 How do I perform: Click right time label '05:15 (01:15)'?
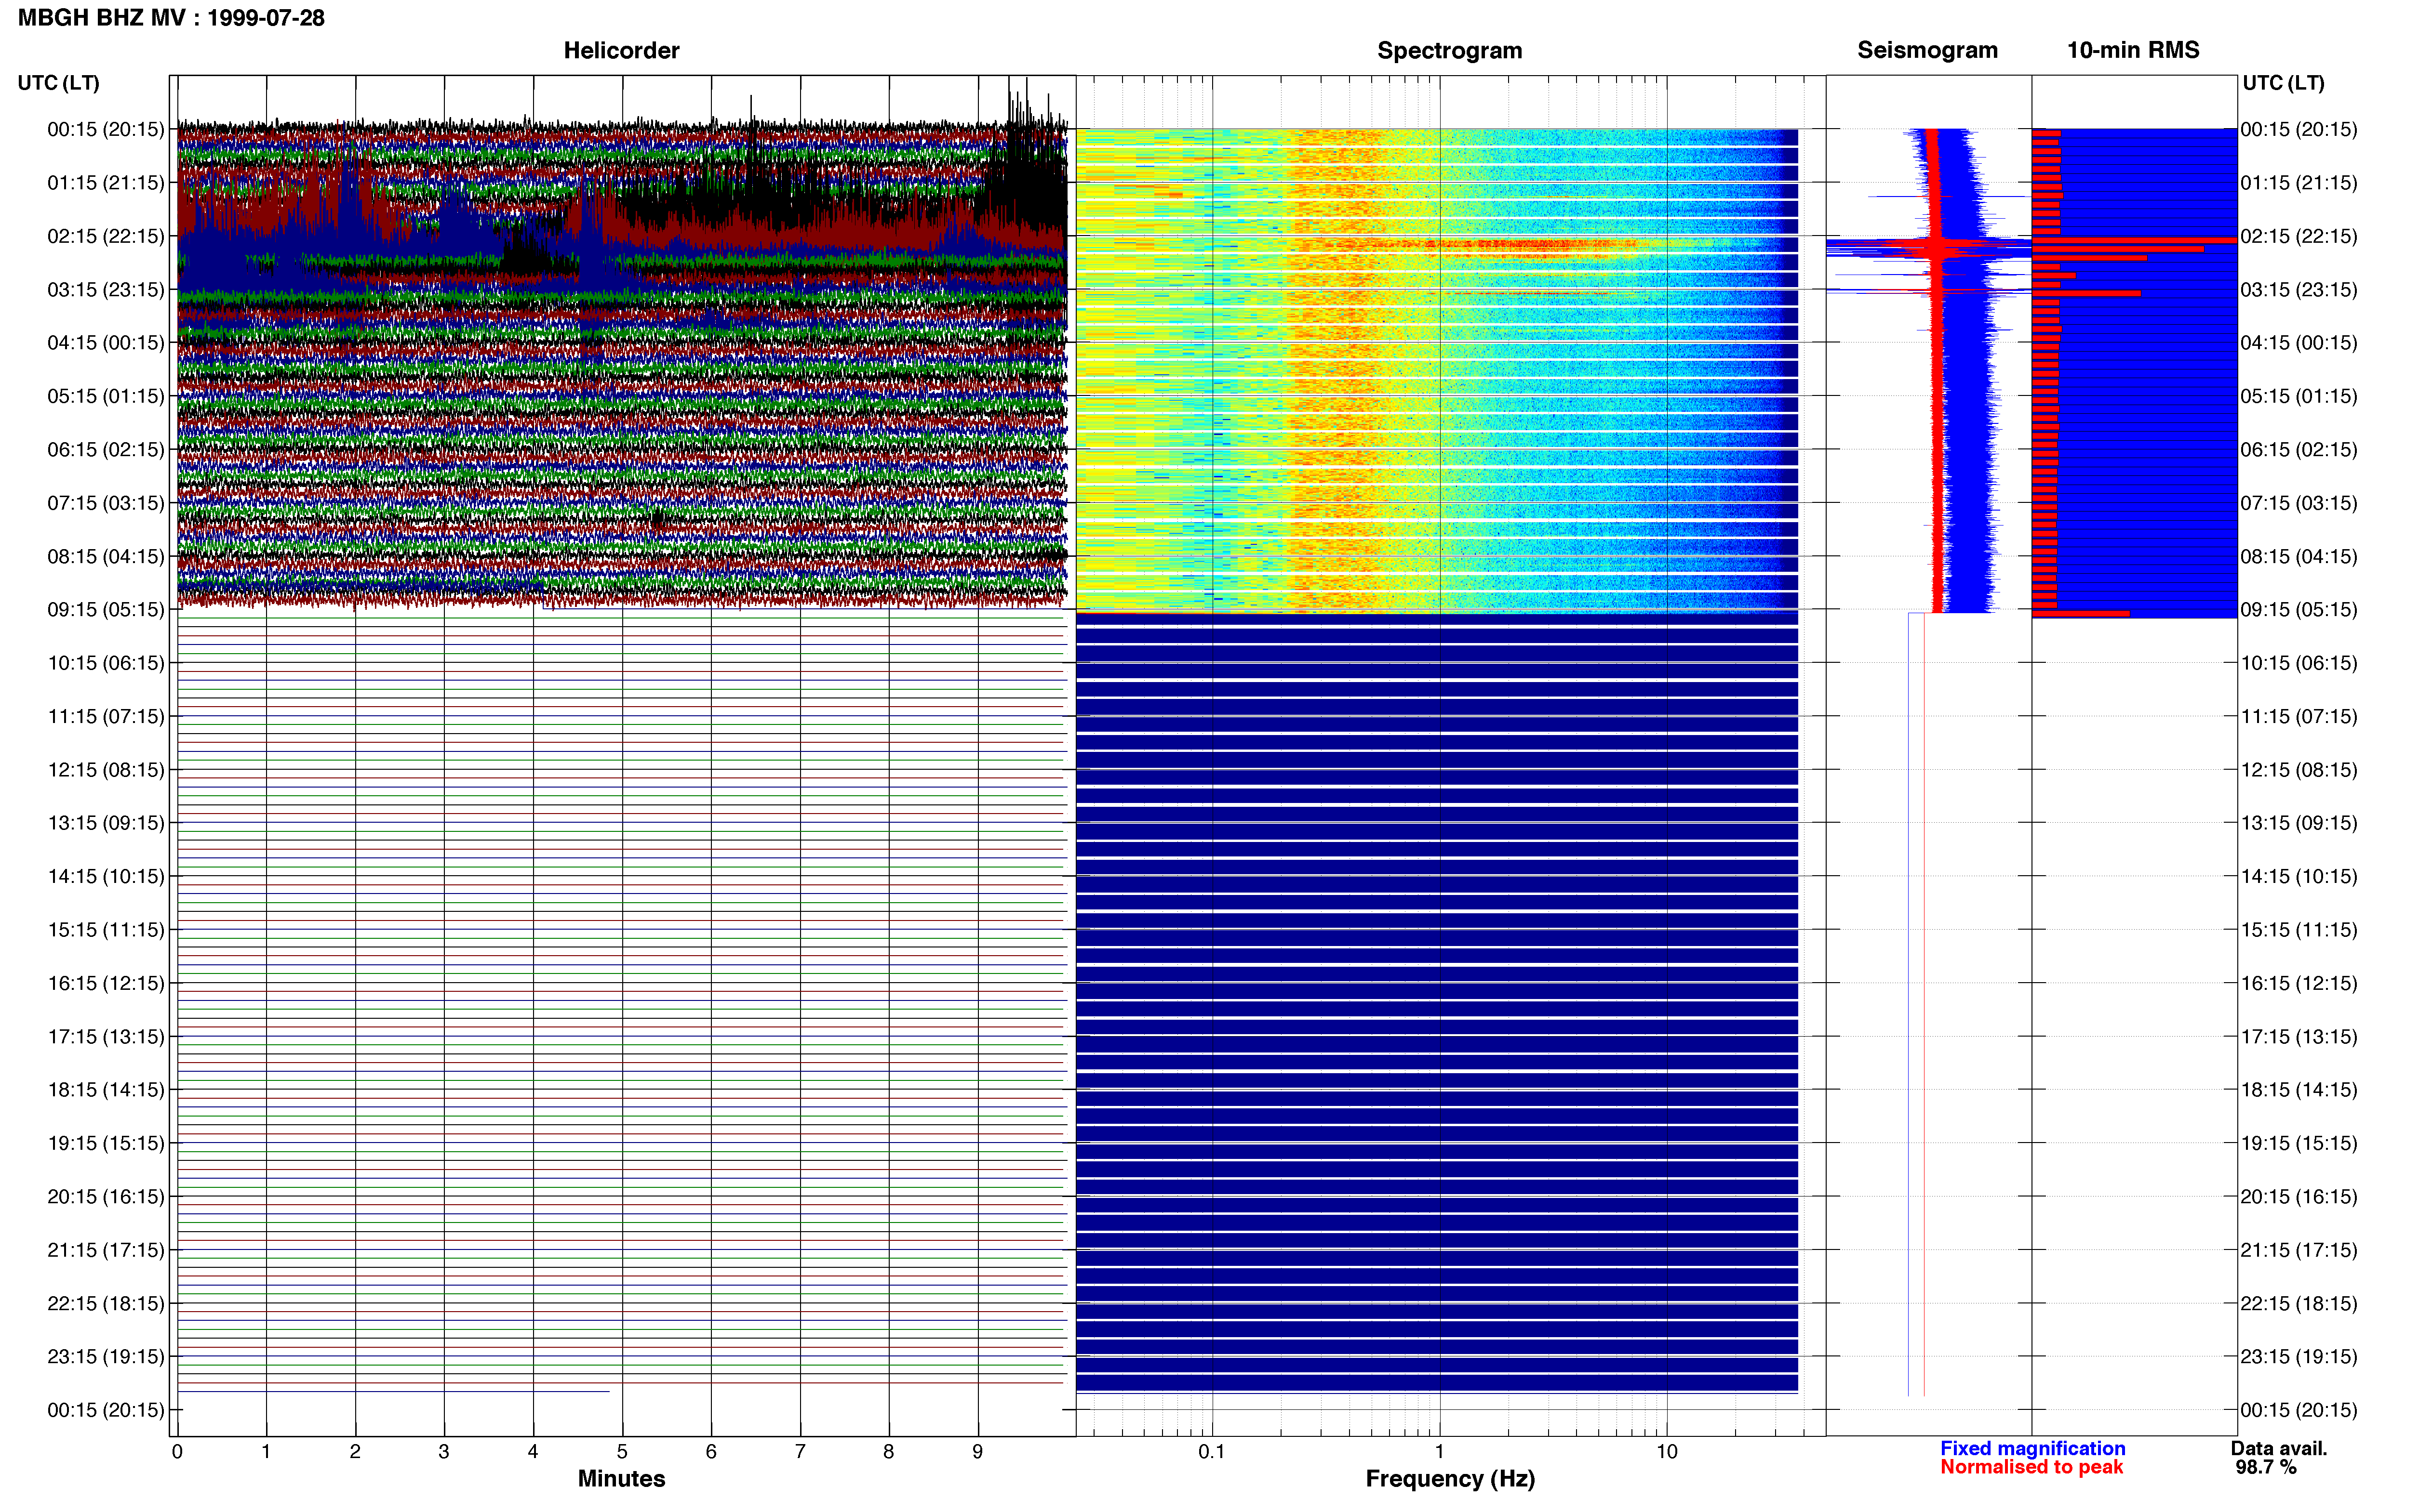(2299, 396)
